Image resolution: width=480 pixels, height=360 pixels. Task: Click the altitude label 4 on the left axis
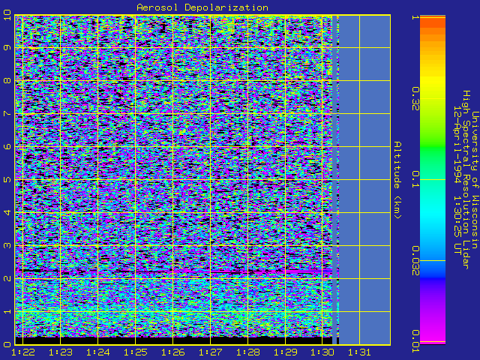pos(7,212)
